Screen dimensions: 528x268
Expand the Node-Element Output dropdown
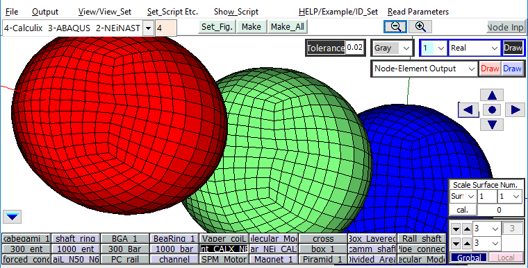(x=424, y=69)
